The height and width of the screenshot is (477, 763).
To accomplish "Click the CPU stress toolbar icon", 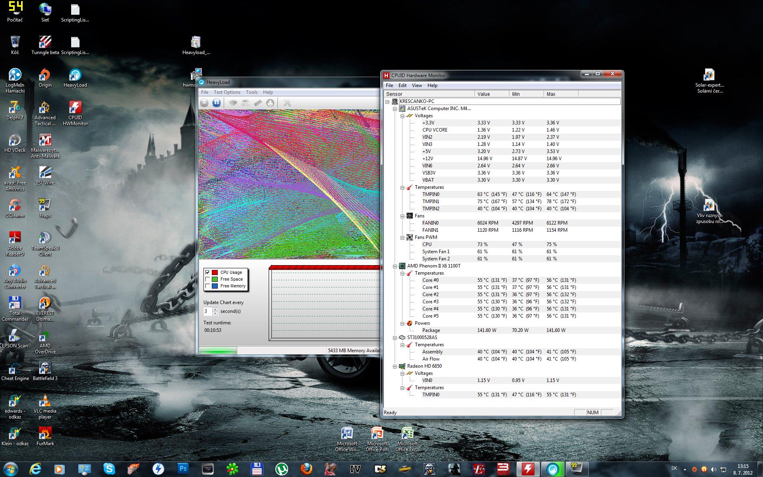I will 233,103.
